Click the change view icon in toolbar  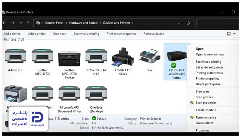(x=229, y=34)
